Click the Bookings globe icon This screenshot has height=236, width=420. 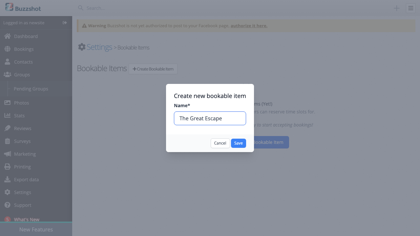[x=7, y=49]
